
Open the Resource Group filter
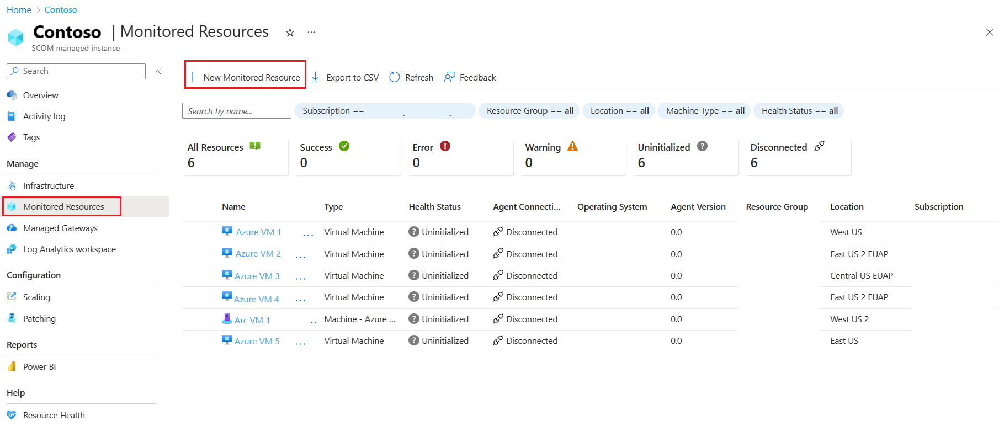(x=529, y=111)
